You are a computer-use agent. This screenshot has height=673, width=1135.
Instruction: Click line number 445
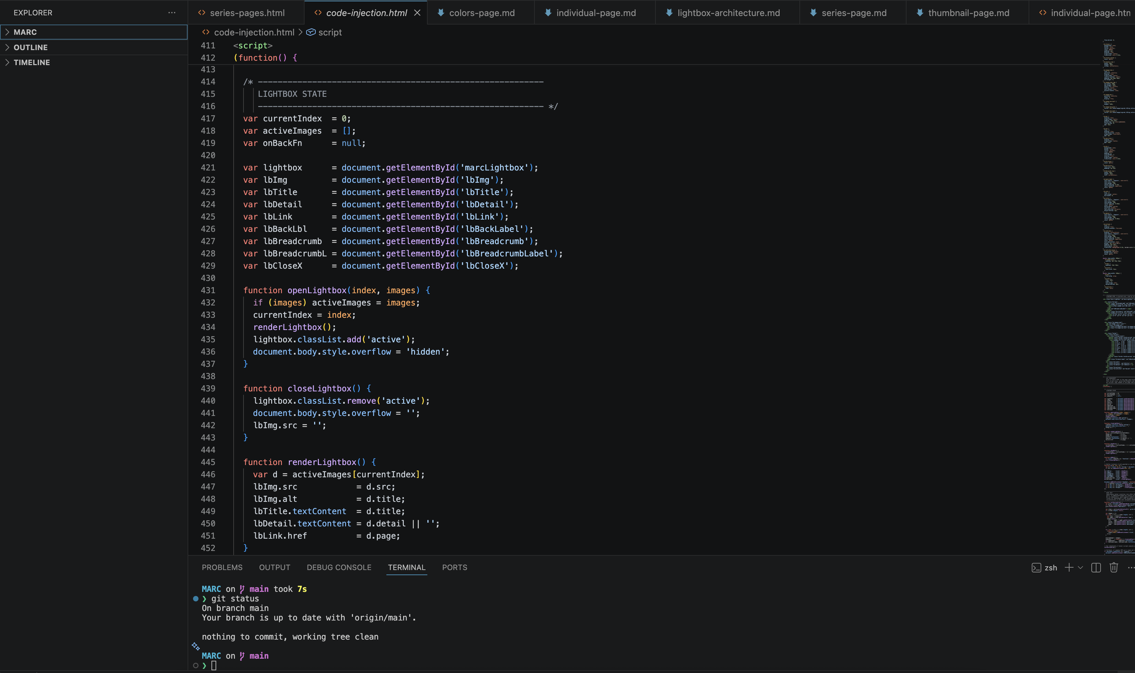click(x=208, y=462)
